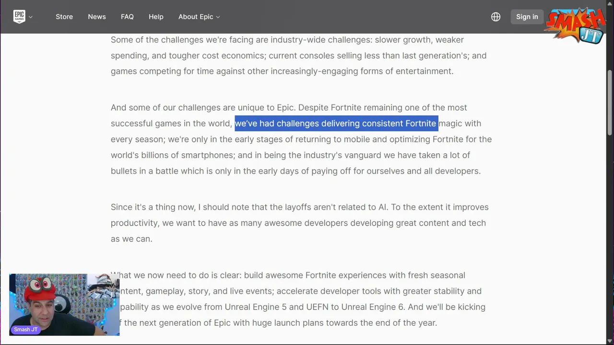
Task: Click the word "UEFN" in the article
Action: 318,307
